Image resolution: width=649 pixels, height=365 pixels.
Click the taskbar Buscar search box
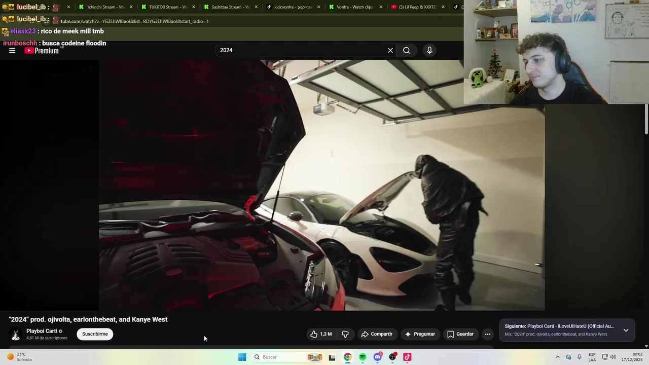[287, 357]
